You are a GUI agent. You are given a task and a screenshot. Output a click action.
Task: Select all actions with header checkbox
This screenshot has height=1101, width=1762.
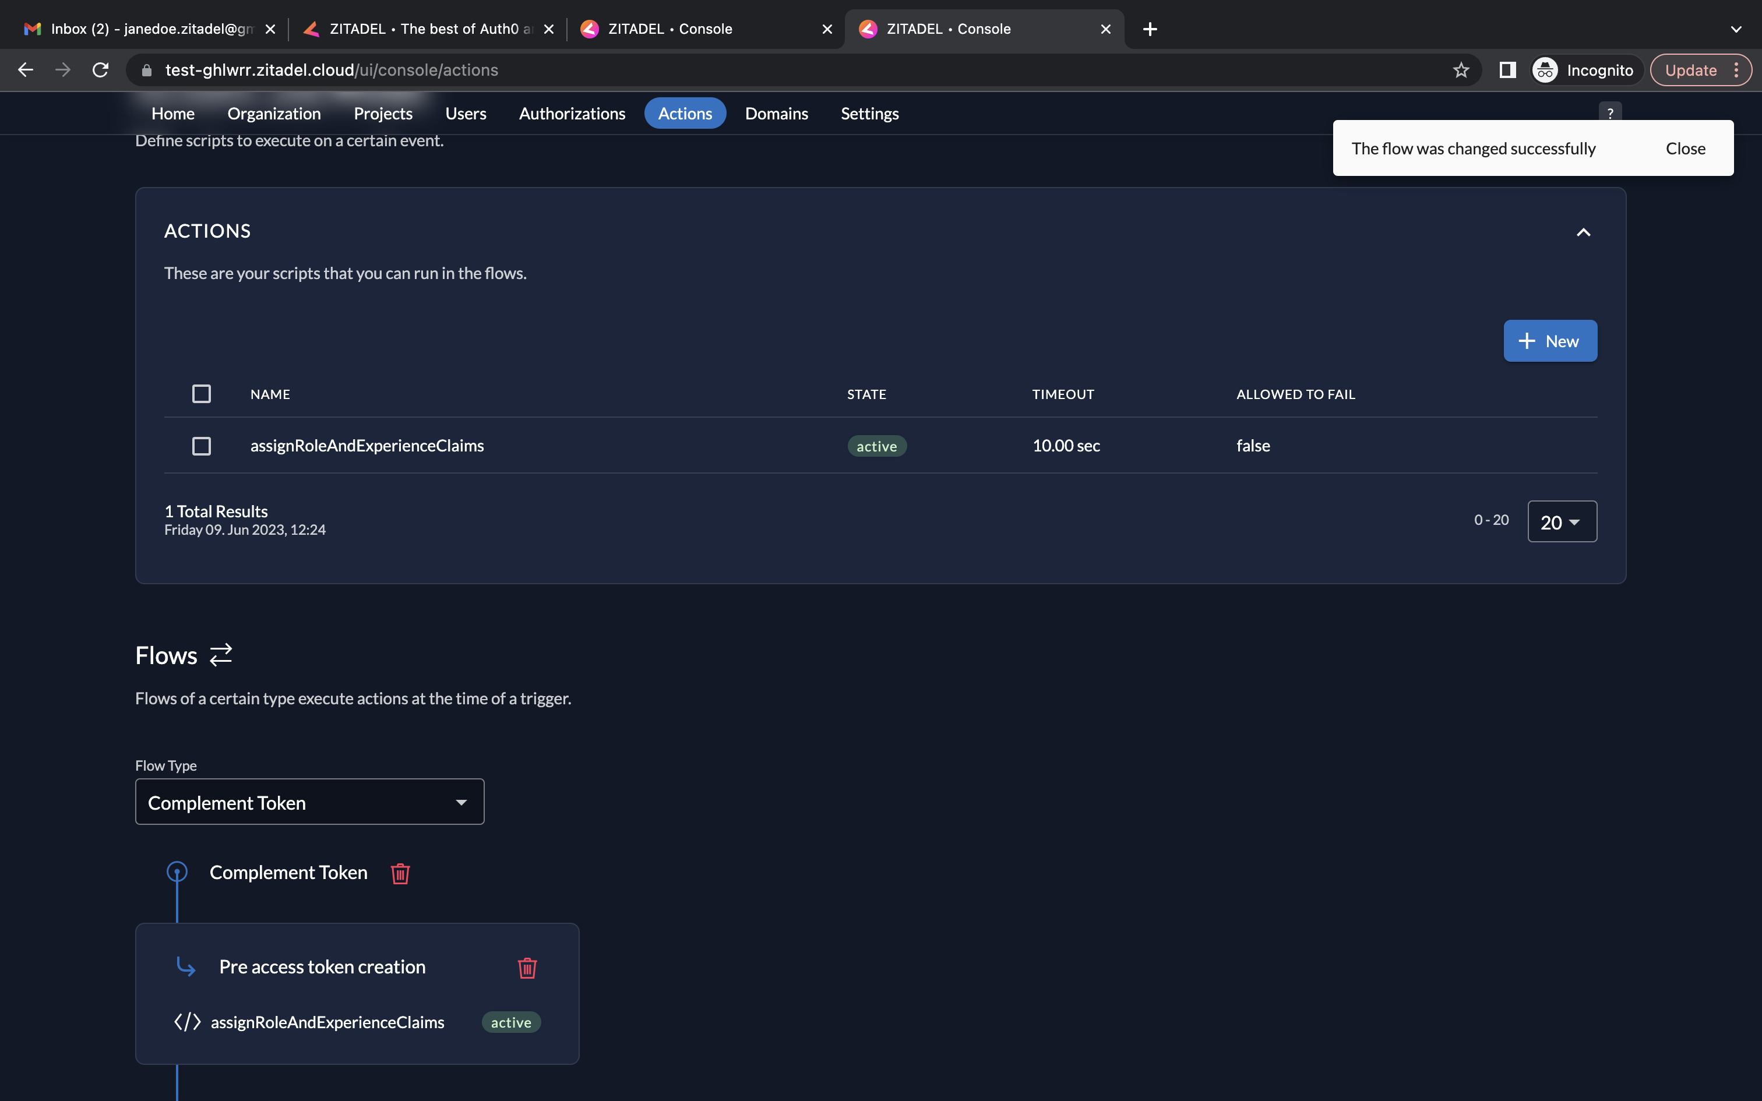201,394
